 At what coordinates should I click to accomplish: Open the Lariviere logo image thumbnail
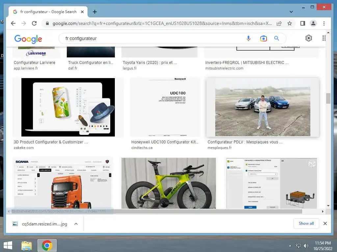pyautogui.click(x=36, y=52)
